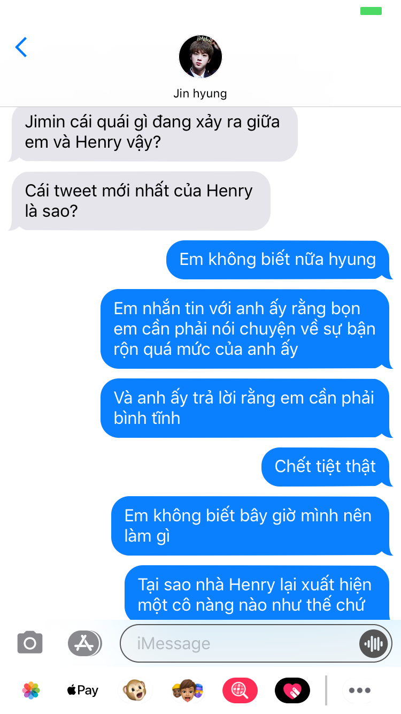401x714 pixels.
Task: Open the Memoji stickers icon
Action: pyautogui.click(x=187, y=690)
